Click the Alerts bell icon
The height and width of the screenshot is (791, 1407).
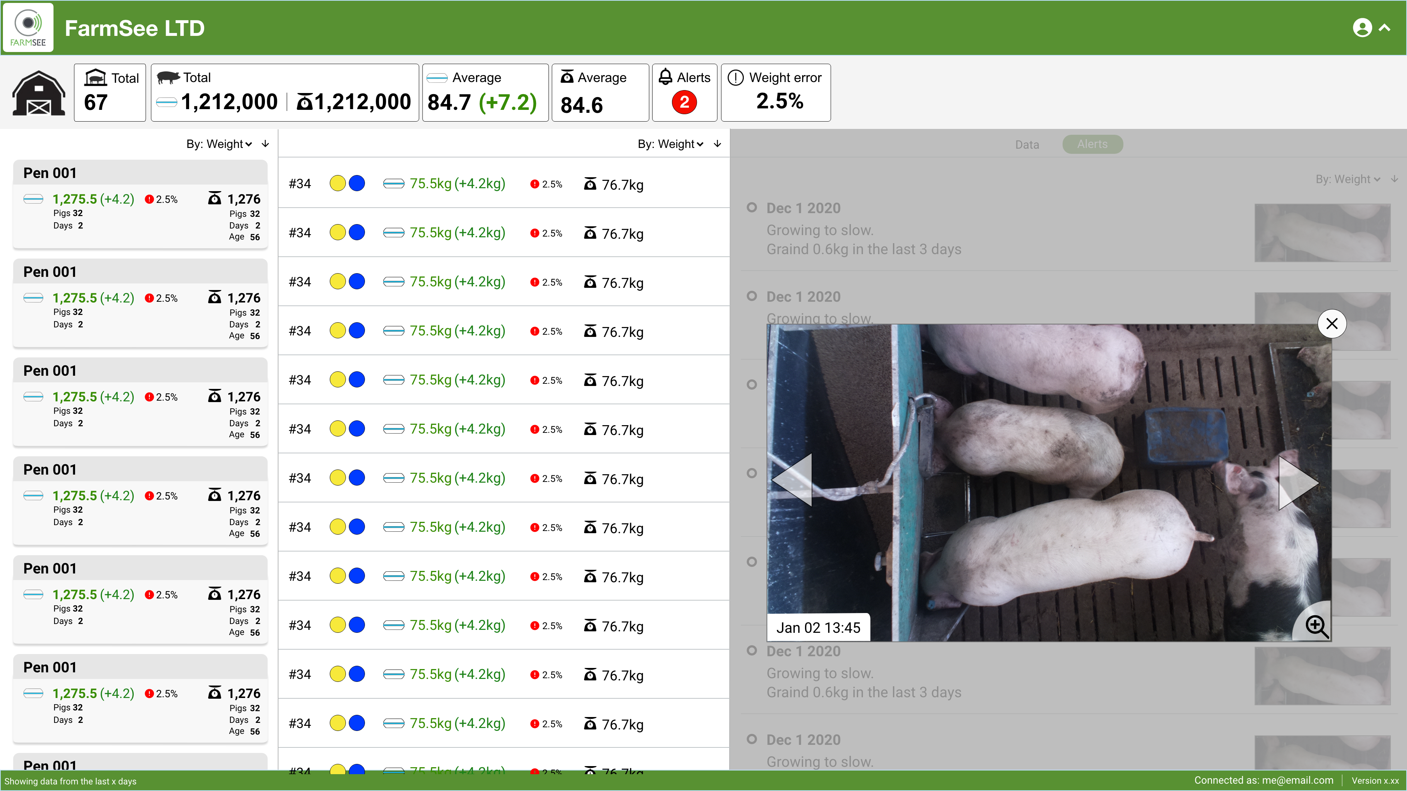[x=665, y=77]
